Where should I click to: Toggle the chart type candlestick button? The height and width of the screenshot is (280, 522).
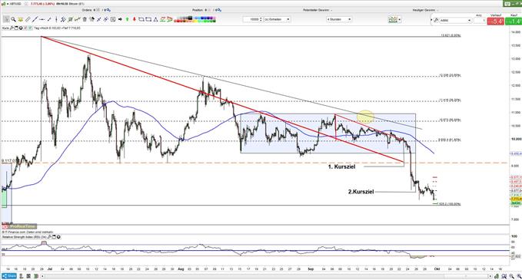point(393,20)
